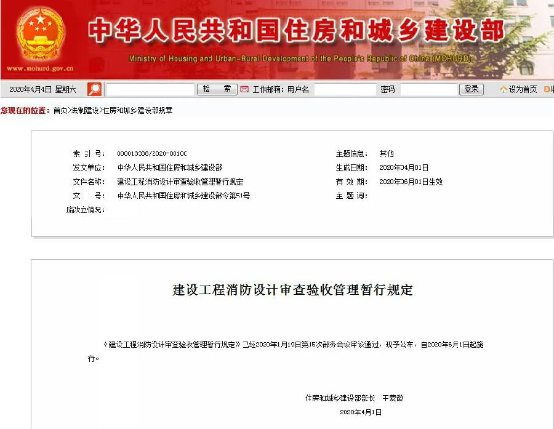Click article heading 建设工程消防设计审查验收管理暂行规定

pyautogui.click(x=292, y=289)
